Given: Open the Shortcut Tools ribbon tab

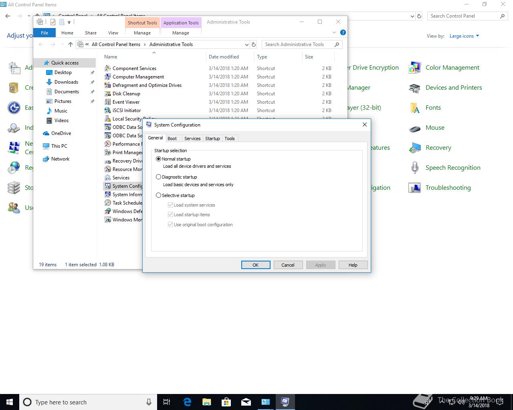Looking at the screenshot, I should point(142,23).
